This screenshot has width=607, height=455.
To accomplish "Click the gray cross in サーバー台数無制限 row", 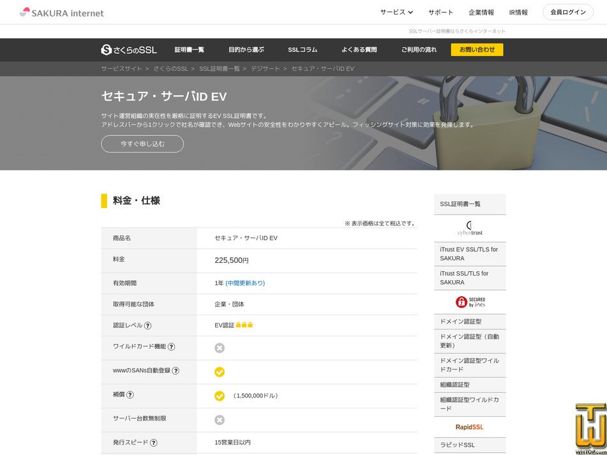I will coord(220,420).
